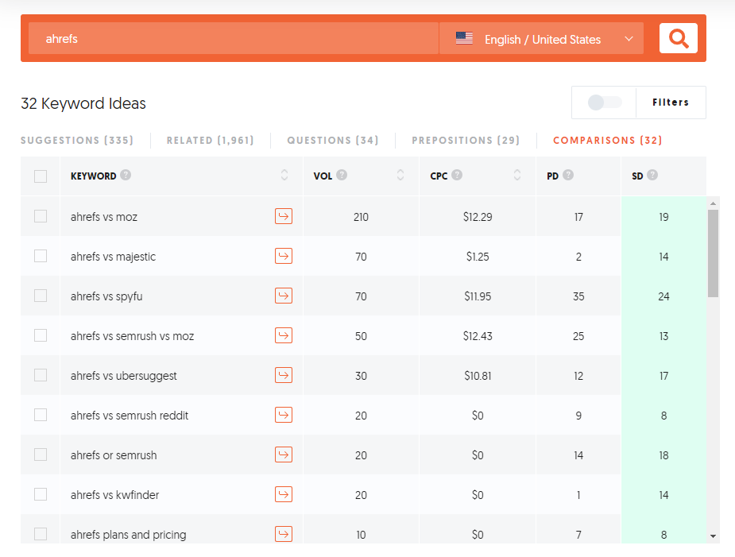Open arrow icon for ahrefs vs majestic

click(284, 256)
